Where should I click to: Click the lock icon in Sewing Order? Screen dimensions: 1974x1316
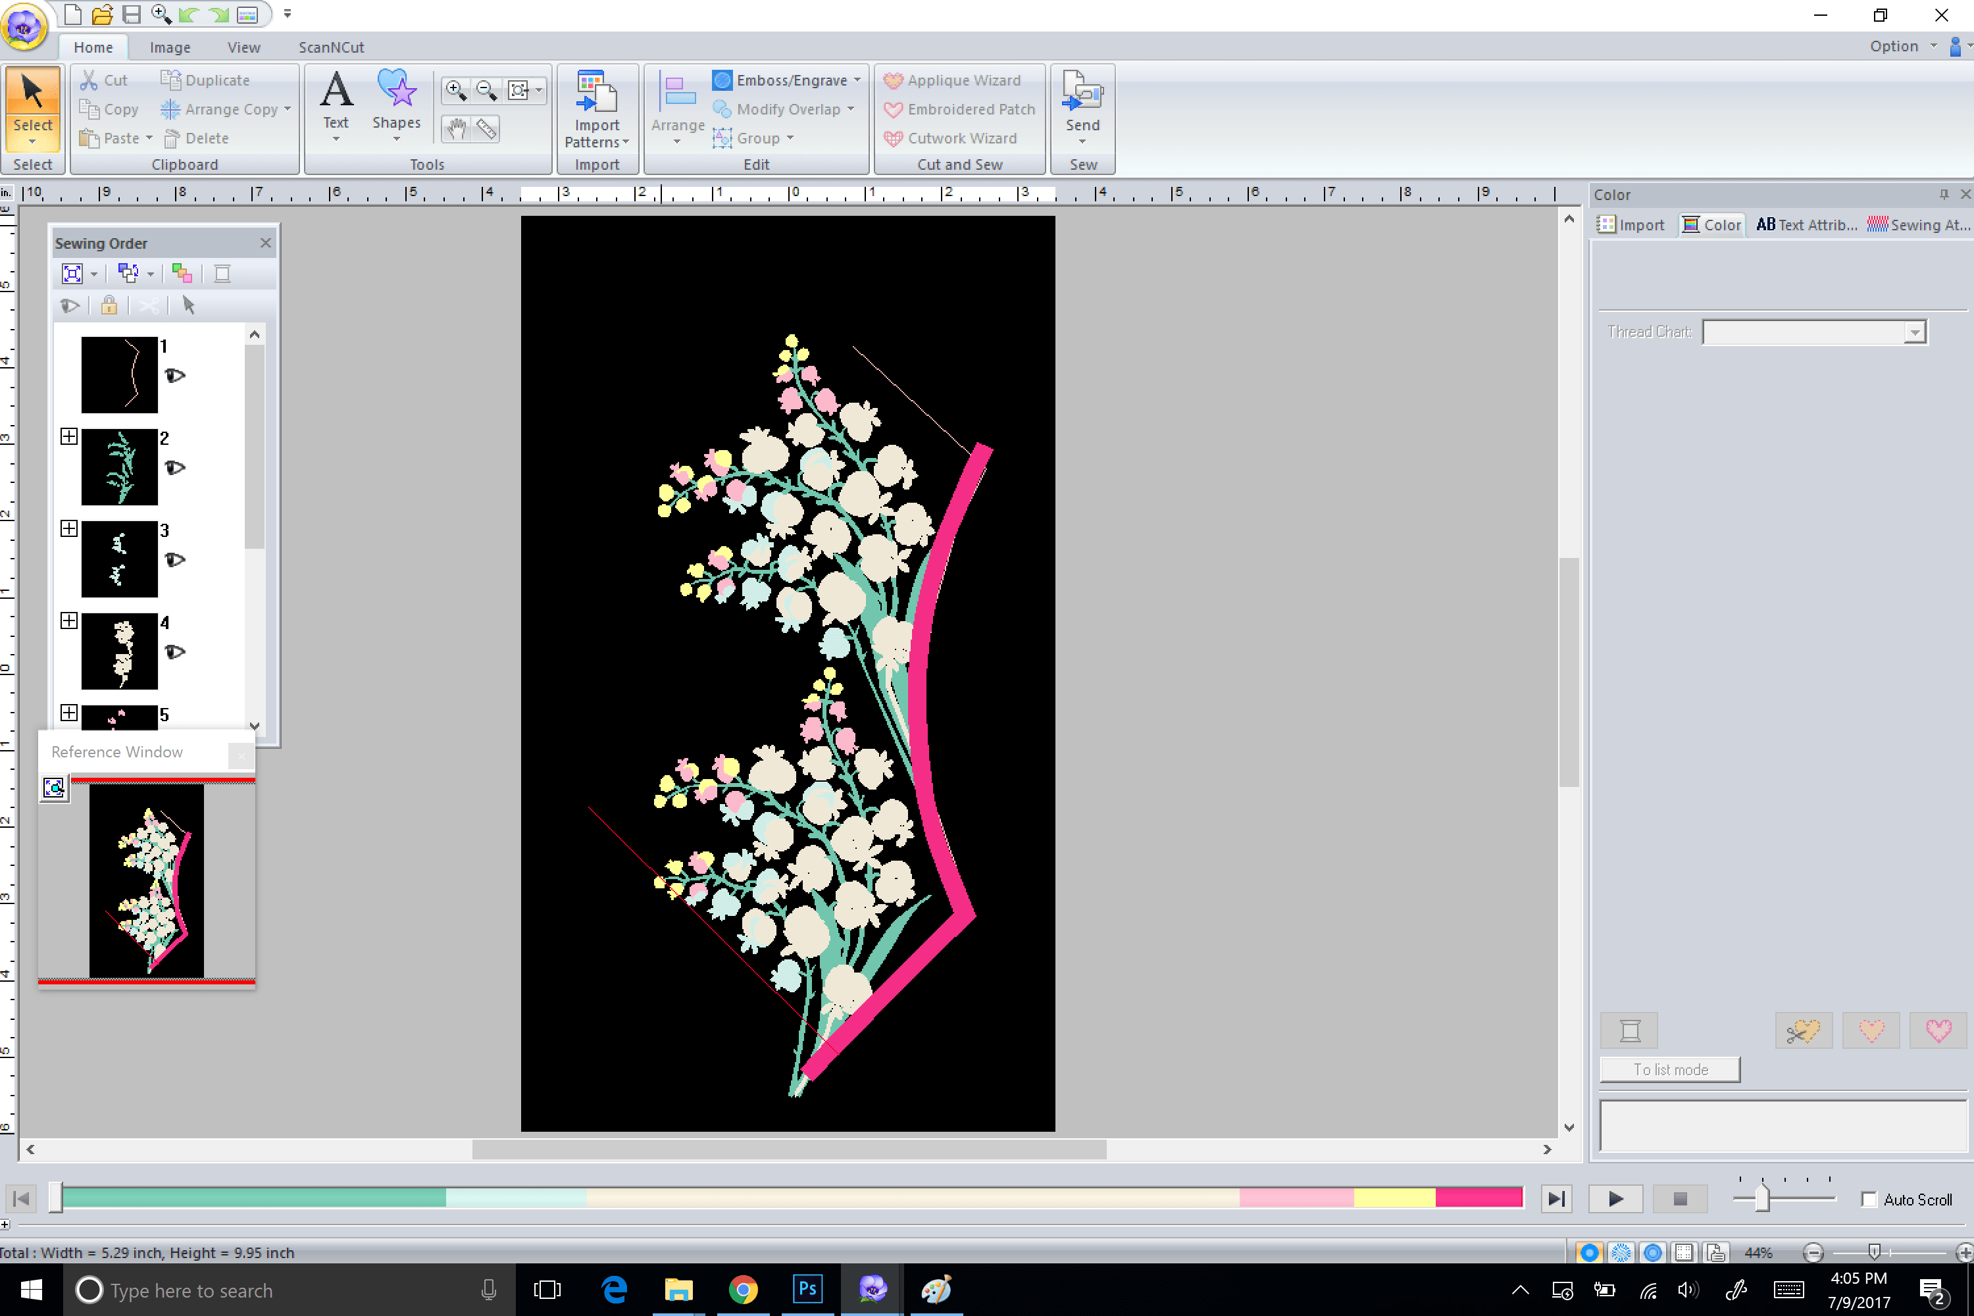(x=109, y=305)
